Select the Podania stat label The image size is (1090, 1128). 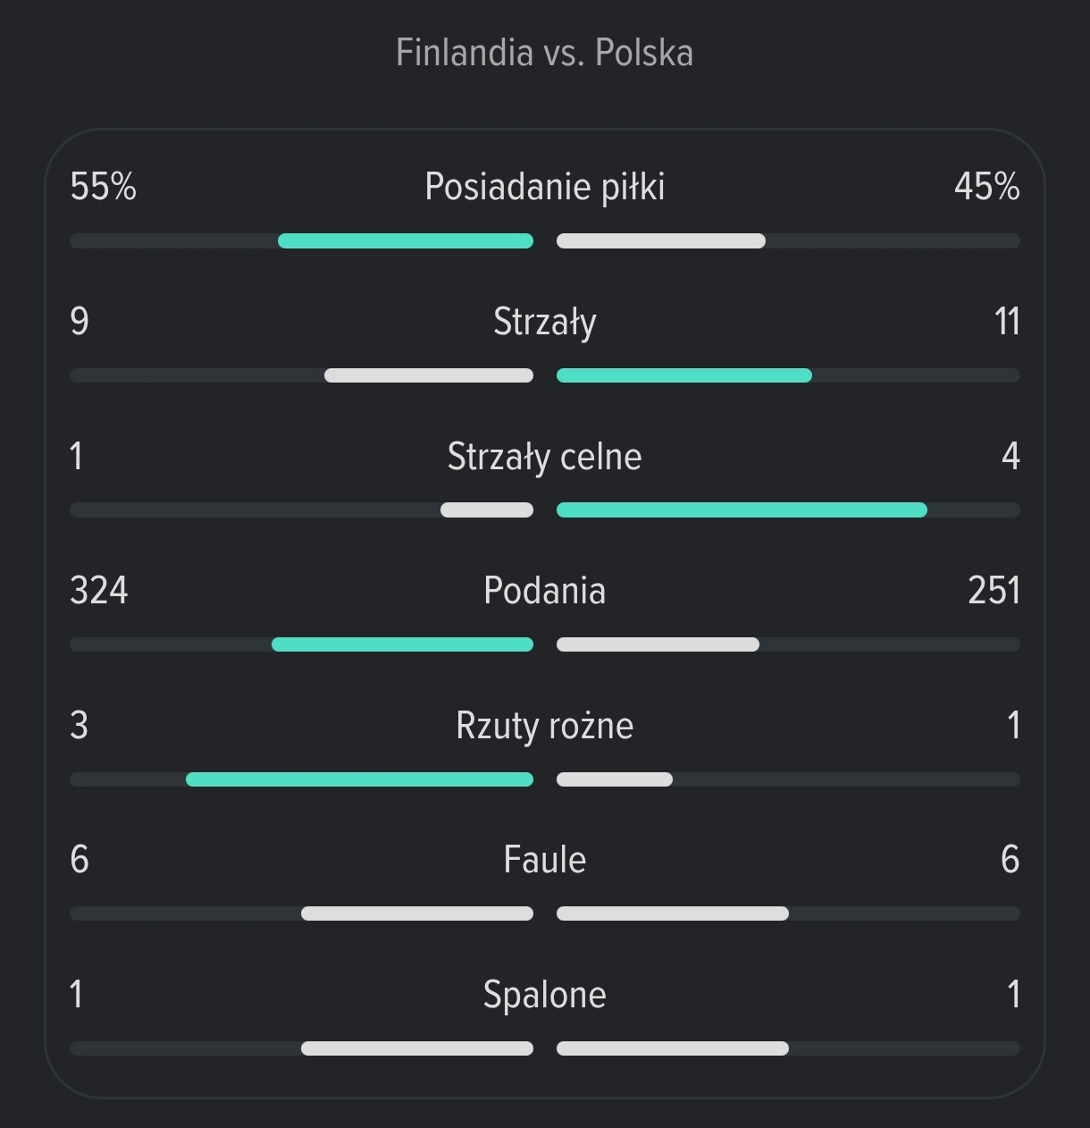pos(544,591)
